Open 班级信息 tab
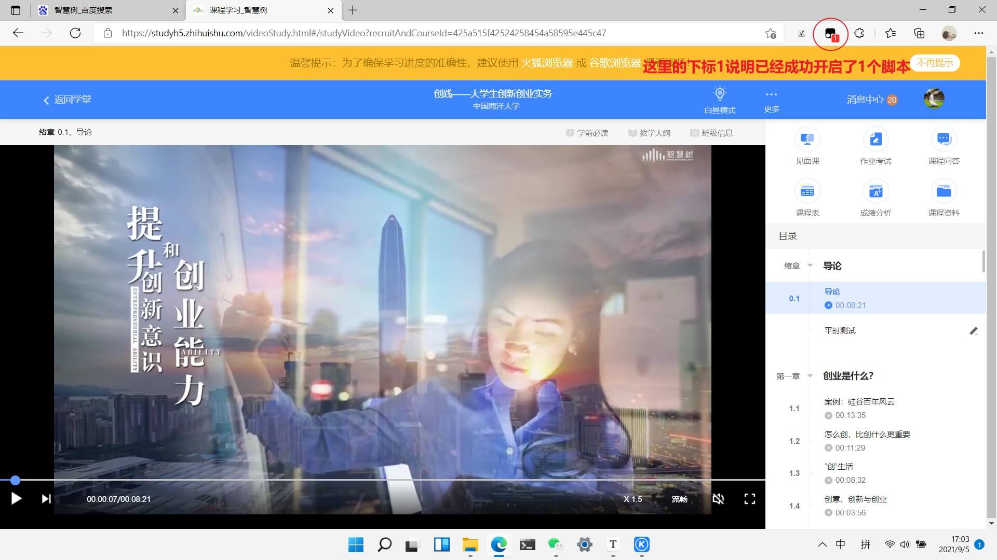This screenshot has width=997, height=560. [x=711, y=133]
